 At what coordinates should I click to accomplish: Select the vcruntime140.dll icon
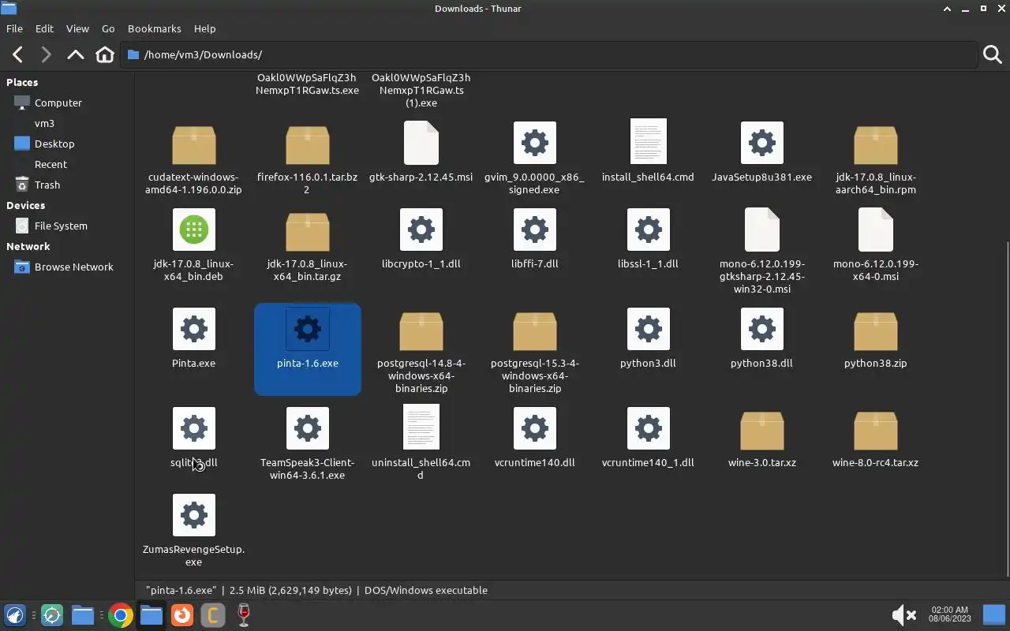(x=535, y=428)
